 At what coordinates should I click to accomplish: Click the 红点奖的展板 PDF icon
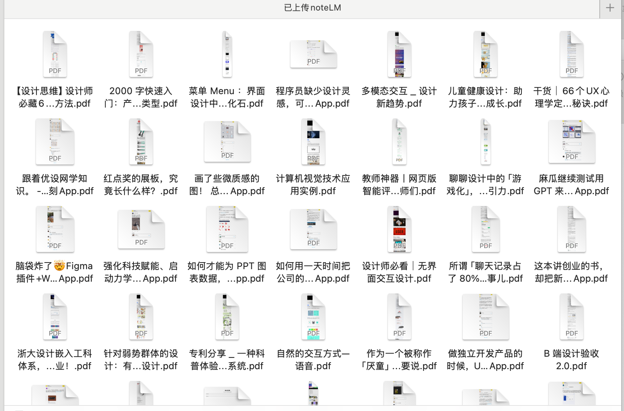[x=141, y=141]
